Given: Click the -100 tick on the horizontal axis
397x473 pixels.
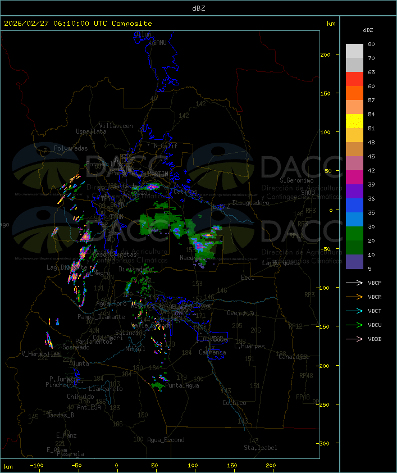Looking at the screenshot, I should click(x=36, y=466).
